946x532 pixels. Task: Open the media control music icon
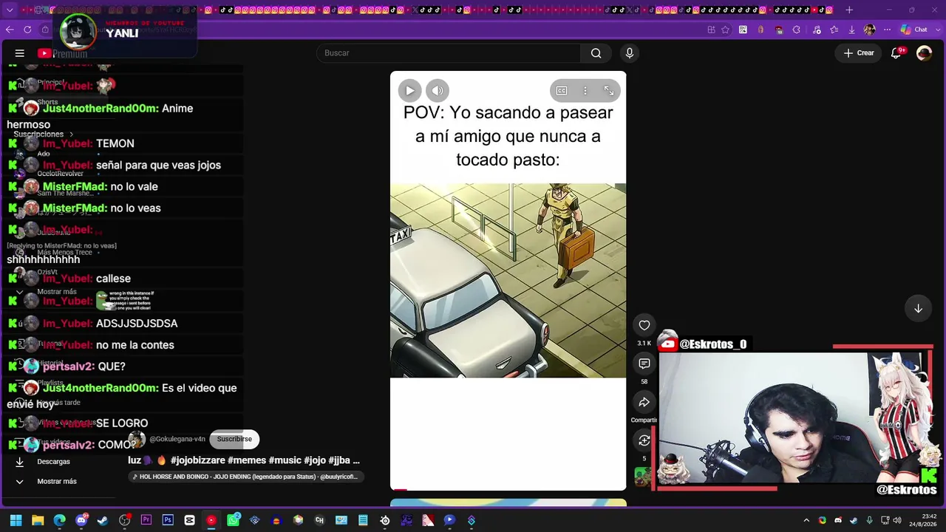coord(815,30)
